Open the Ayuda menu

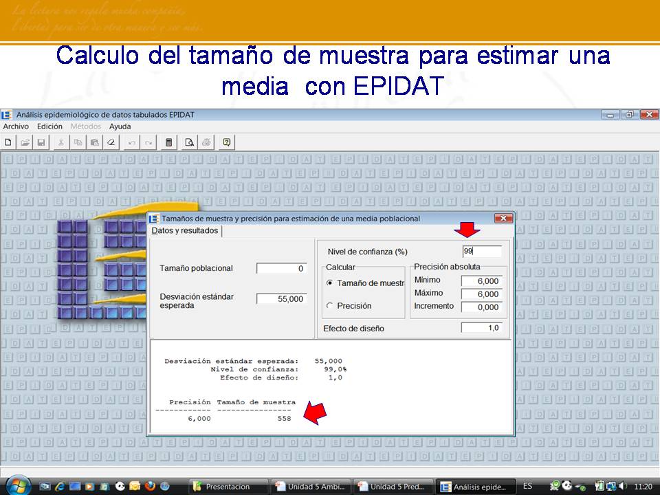tap(120, 126)
